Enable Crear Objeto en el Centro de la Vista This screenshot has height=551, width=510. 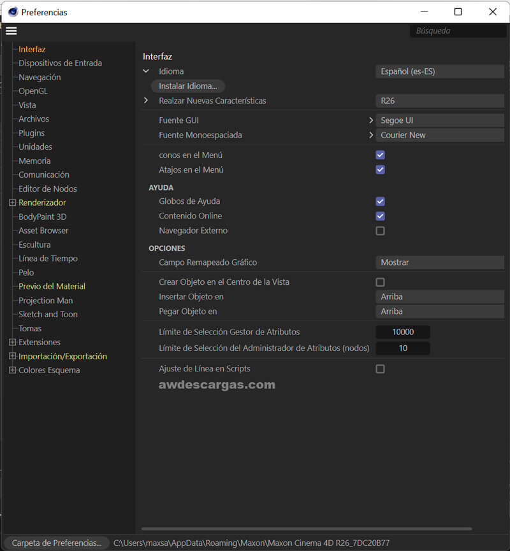coord(380,282)
